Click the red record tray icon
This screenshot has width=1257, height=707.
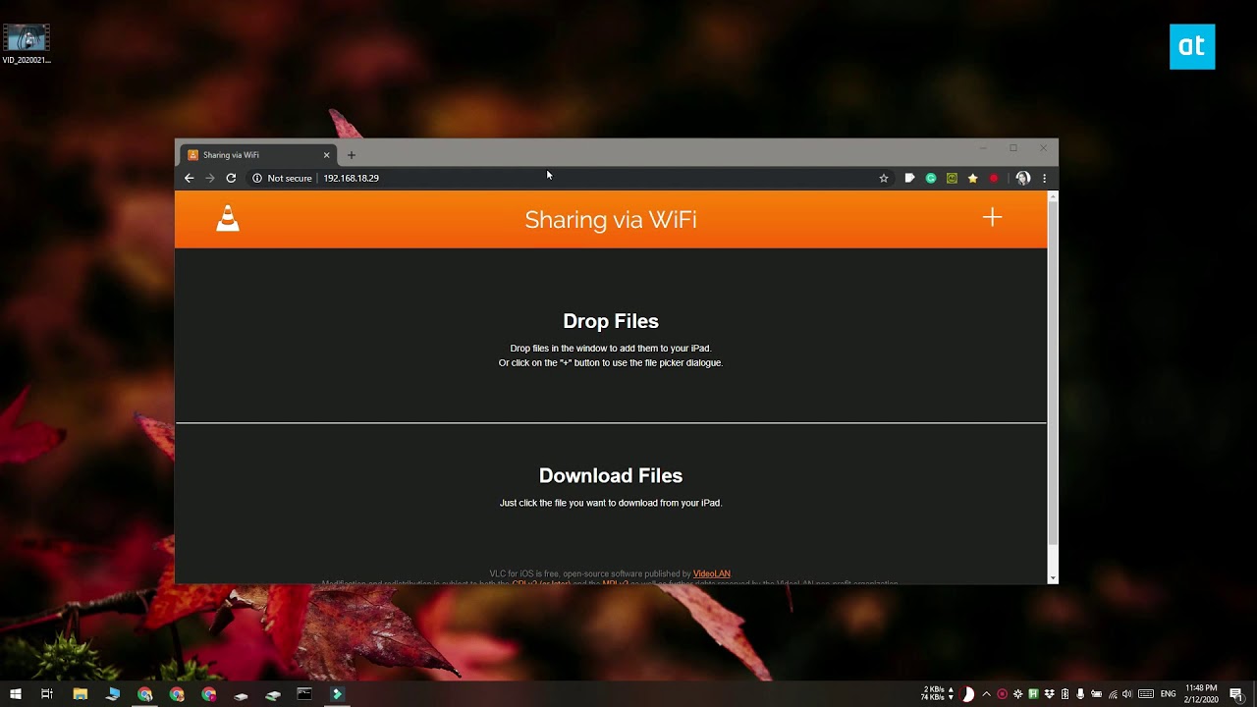(x=1002, y=694)
